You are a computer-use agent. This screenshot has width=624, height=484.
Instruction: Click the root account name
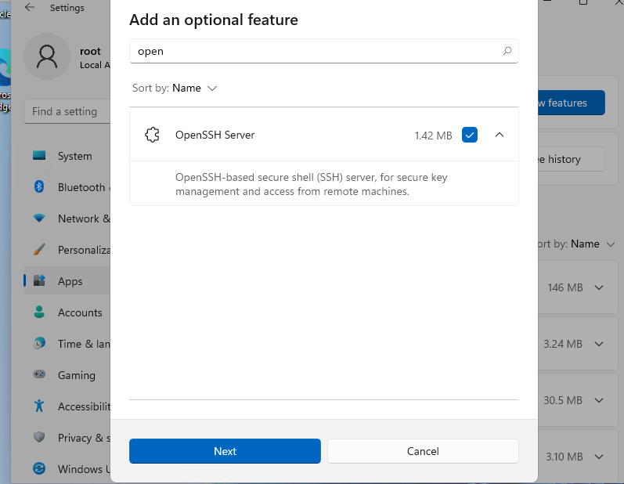[90, 52]
